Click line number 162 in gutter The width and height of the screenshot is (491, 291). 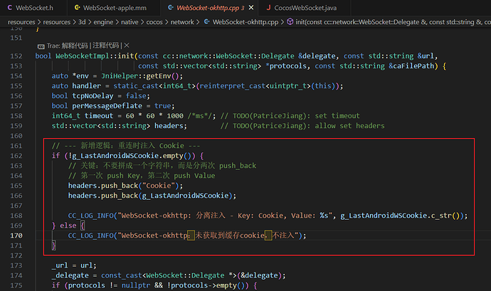(x=16, y=156)
